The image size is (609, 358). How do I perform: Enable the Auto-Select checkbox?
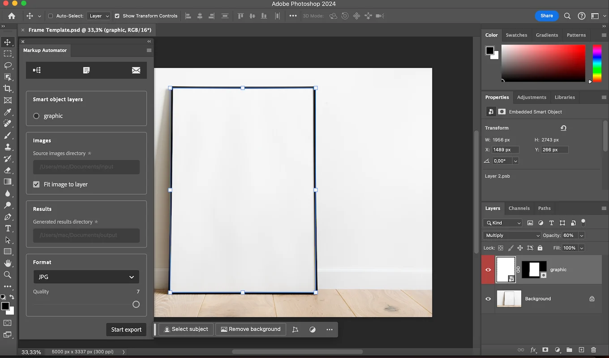point(51,16)
